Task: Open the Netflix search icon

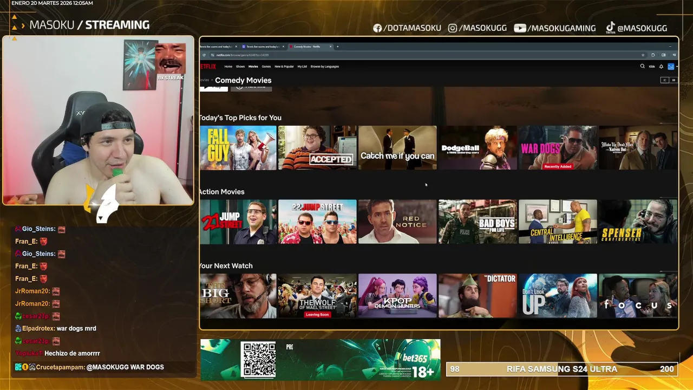Action: click(643, 67)
